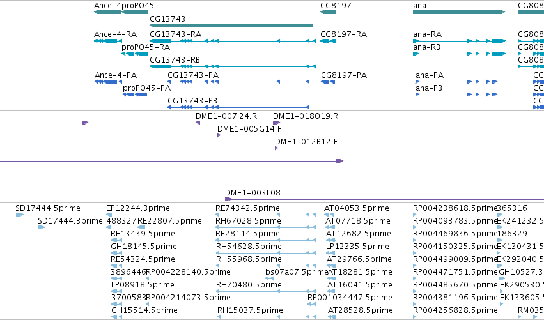Open the RP004228140.5prime EST label
The width and height of the screenshot is (544, 320).
188,272
